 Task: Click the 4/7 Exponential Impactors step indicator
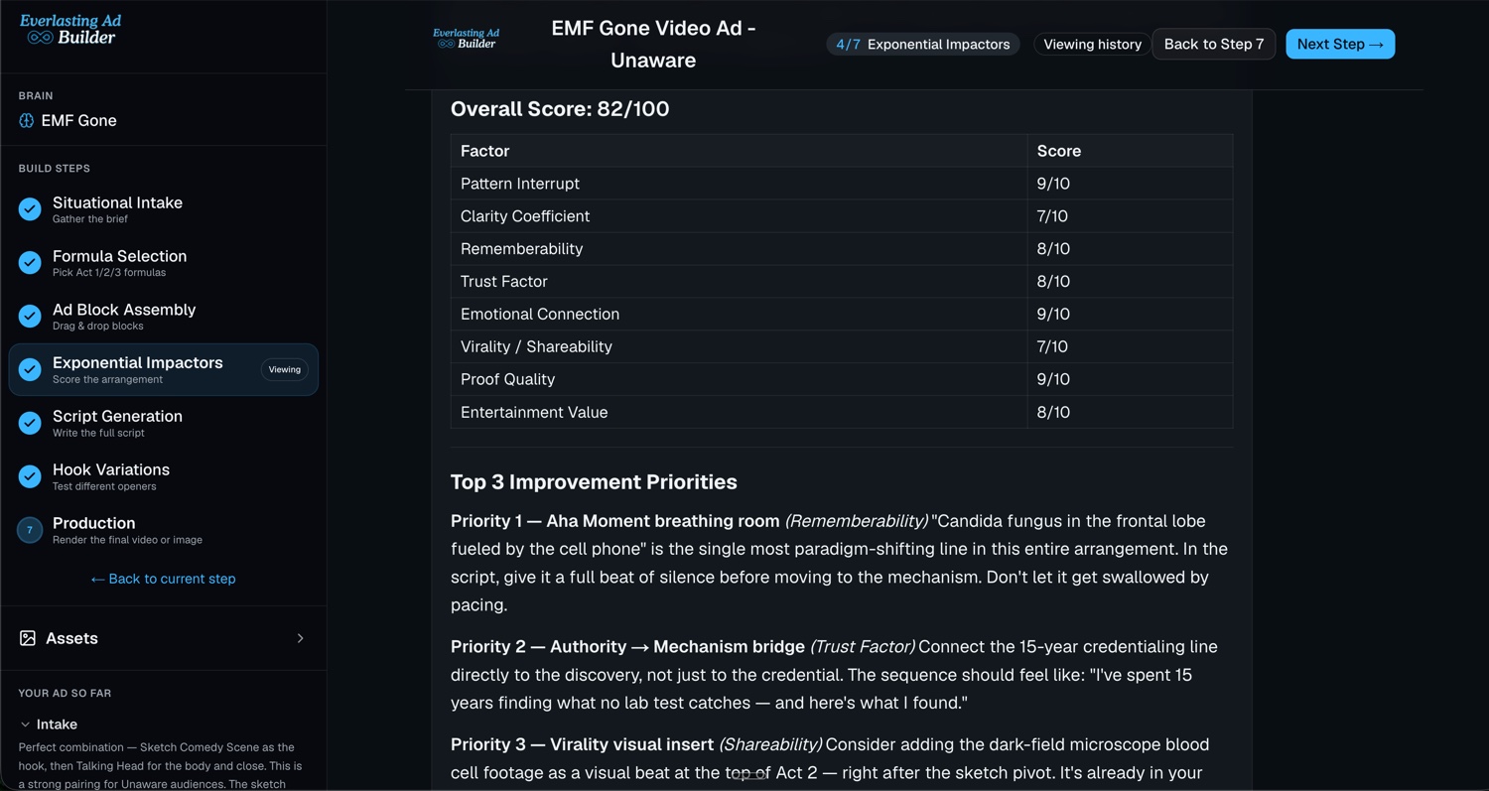pos(923,44)
